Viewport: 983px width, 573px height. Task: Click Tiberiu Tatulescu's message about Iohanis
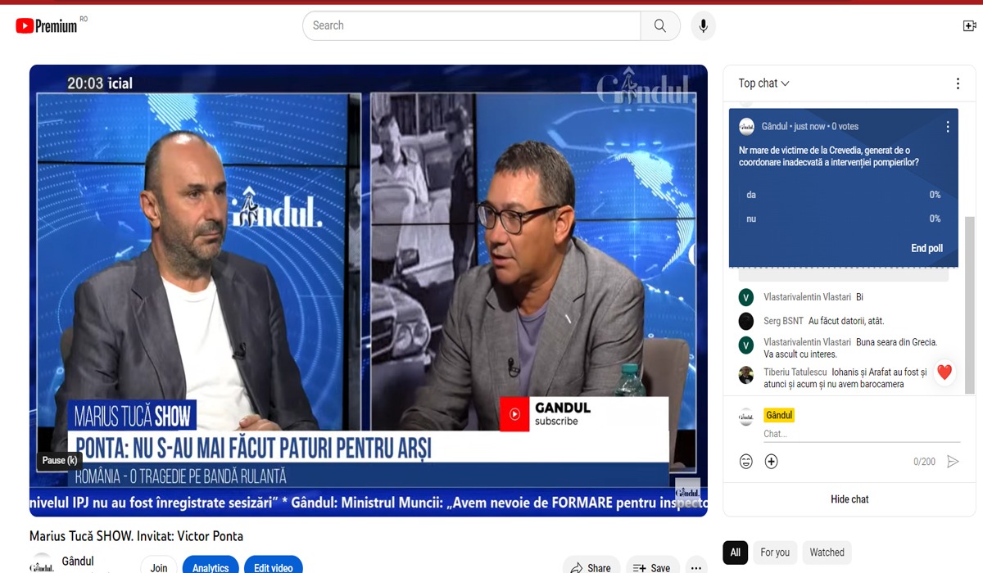click(846, 378)
